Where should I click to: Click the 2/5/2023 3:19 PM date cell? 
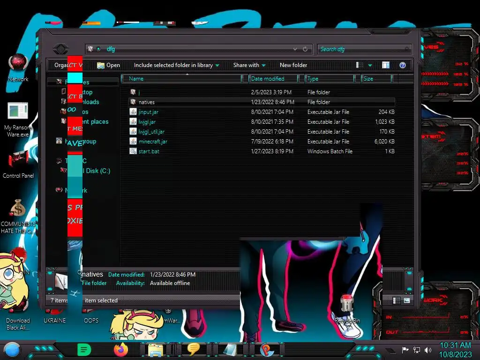click(x=271, y=92)
